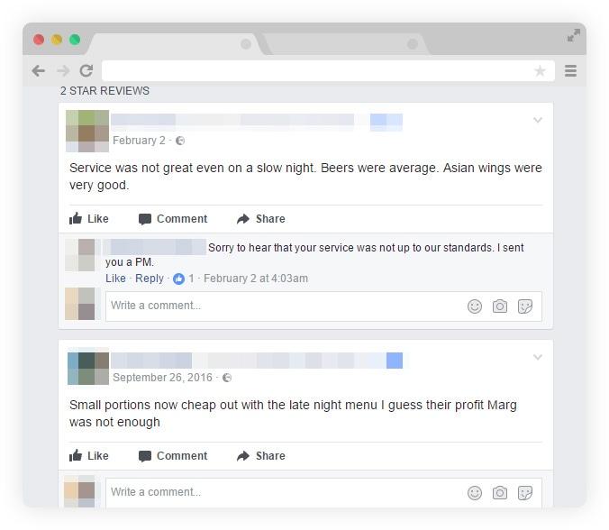609x530 pixels.
Task: Reload the page with refresh icon
Action: coord(86,70)
